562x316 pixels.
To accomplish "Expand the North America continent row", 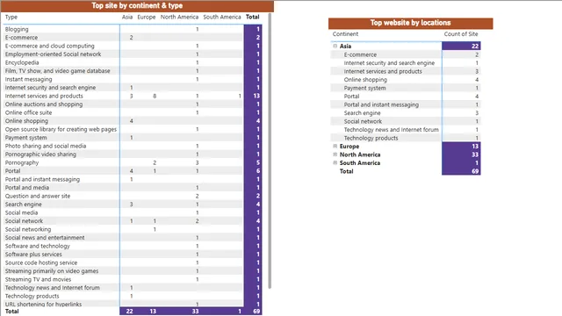I will [x=335, y=154].
